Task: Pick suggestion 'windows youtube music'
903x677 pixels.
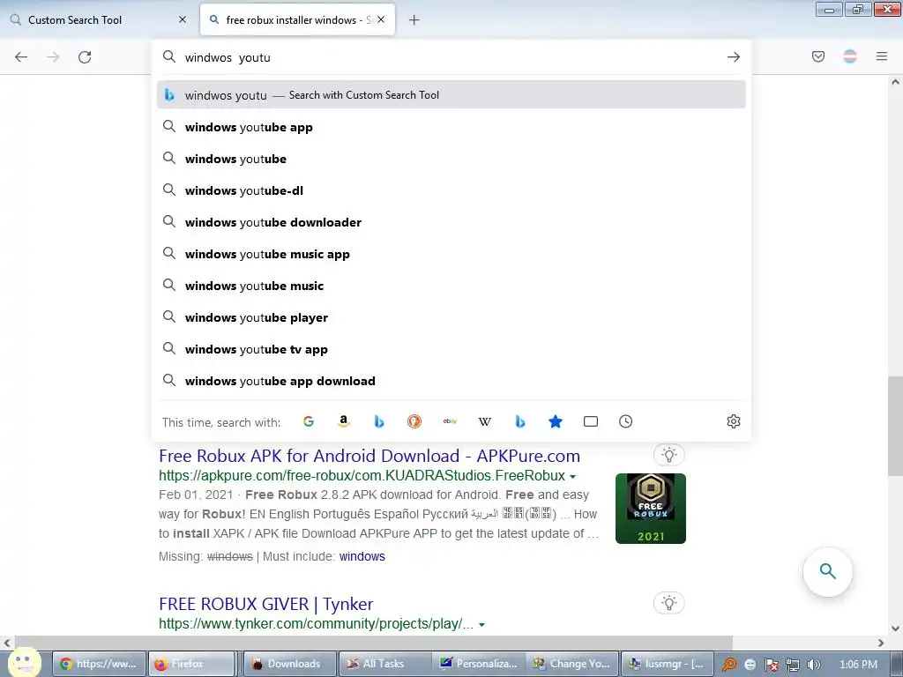Action: (451, 286)
